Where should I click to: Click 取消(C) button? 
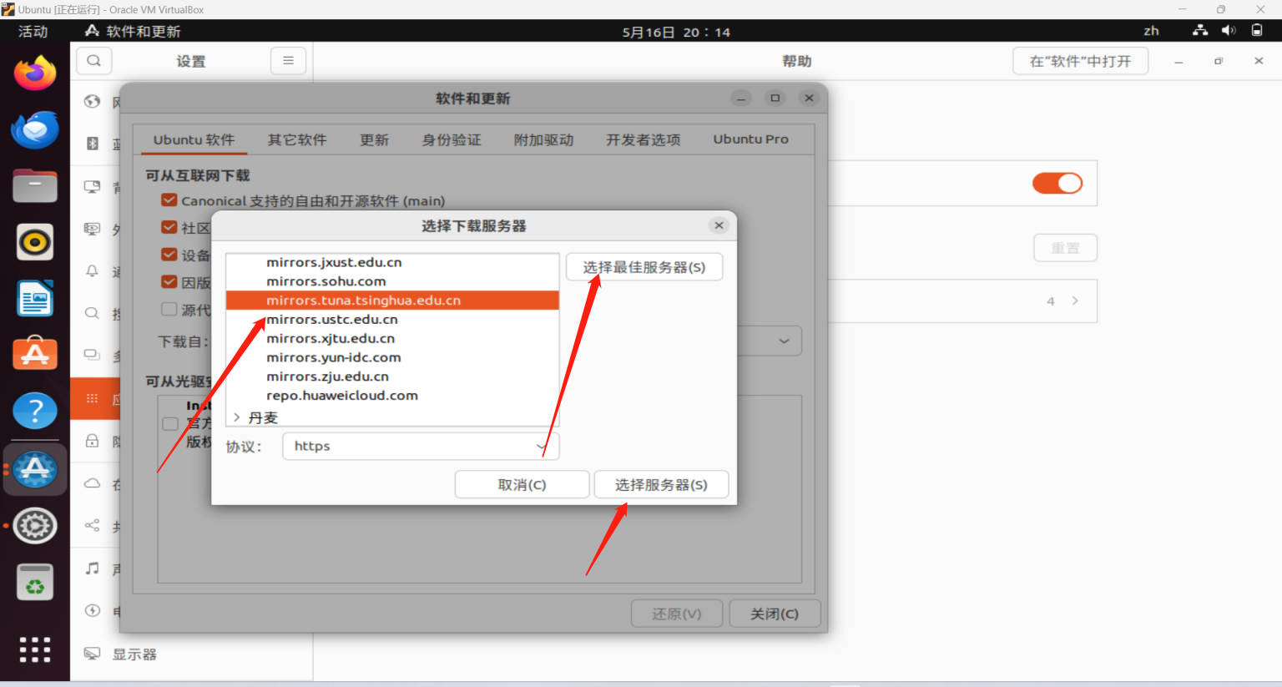522,485
